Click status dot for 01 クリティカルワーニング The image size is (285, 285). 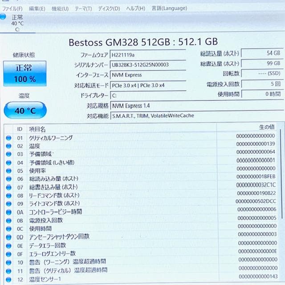[x=8, y=138]
